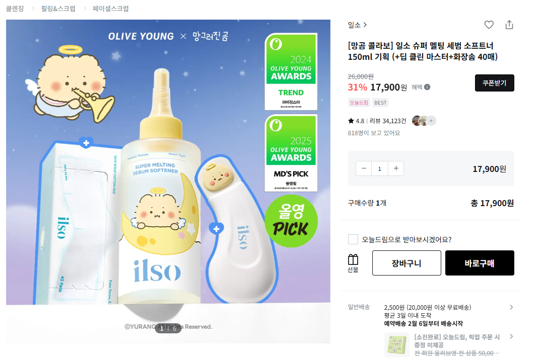Buy now with the 바로구매 button

[480, 263]
